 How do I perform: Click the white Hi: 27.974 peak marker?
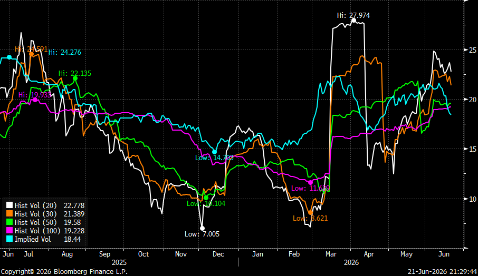tap(353, 21)
